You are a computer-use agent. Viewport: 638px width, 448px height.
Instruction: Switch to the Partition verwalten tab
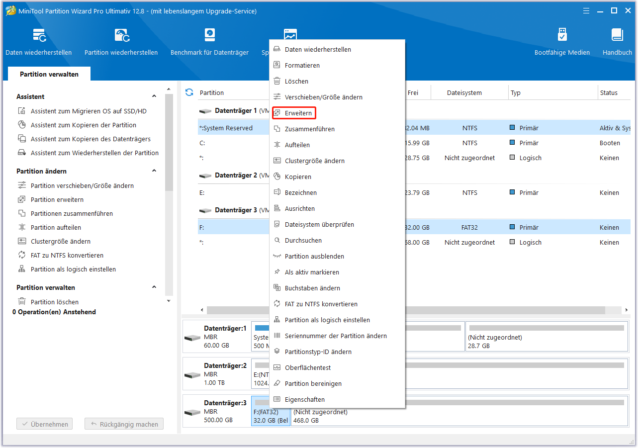coord(49,74)
